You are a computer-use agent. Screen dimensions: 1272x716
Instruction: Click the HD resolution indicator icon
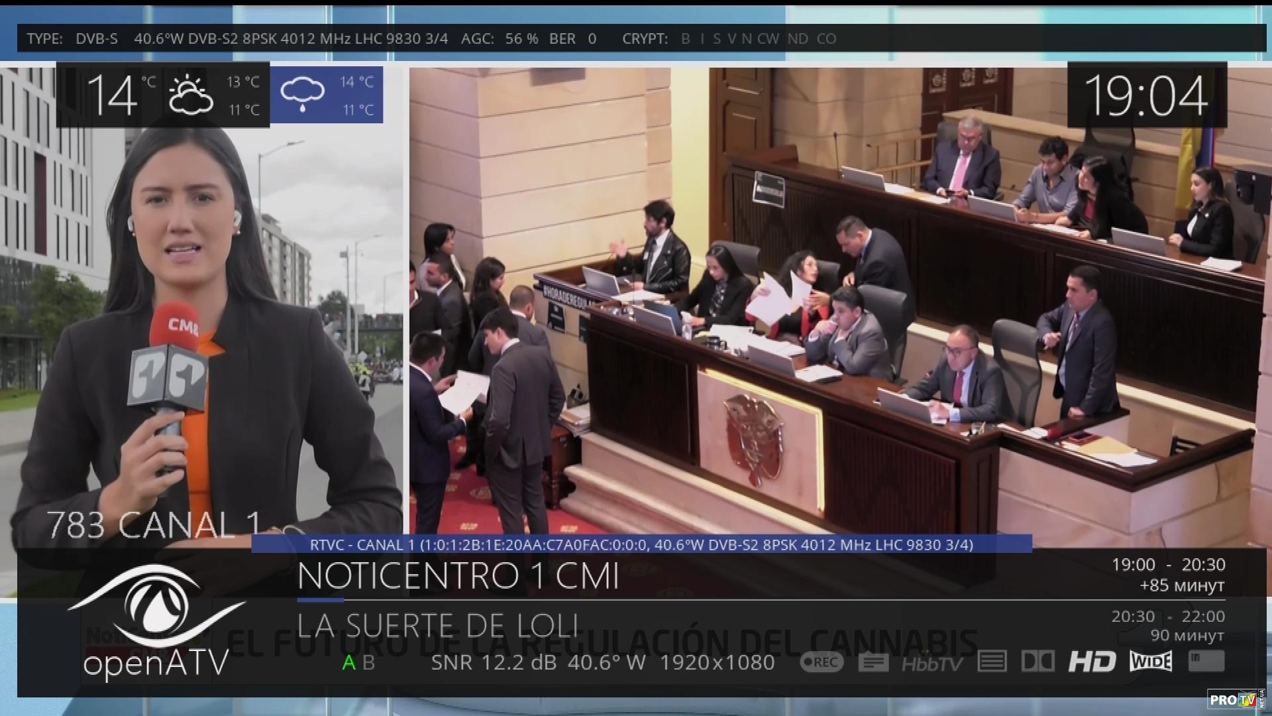[x=1092, y=662]
